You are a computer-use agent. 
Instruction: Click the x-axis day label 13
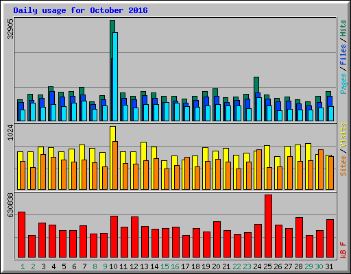coord(144,266)
